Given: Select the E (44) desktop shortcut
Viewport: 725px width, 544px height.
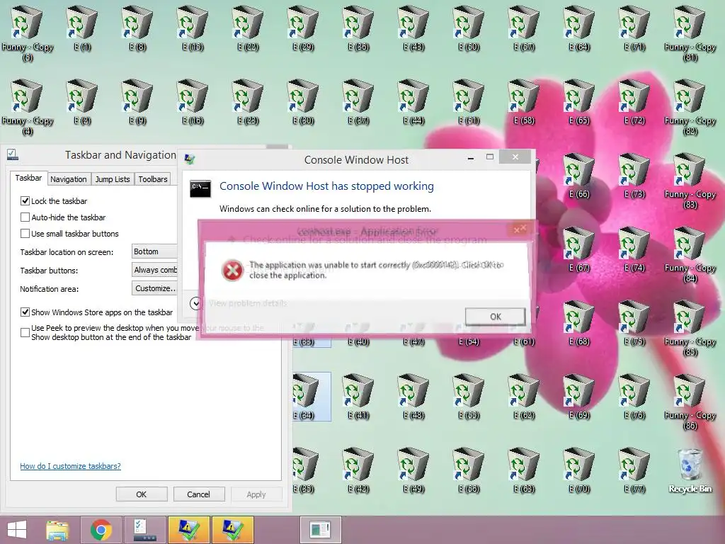Looking at the screenshot, I should coord(413,102).
